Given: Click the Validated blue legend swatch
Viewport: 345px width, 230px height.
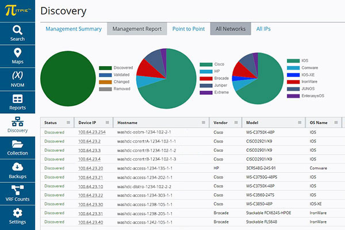Looking at the screenshot, I should point(105,75).
